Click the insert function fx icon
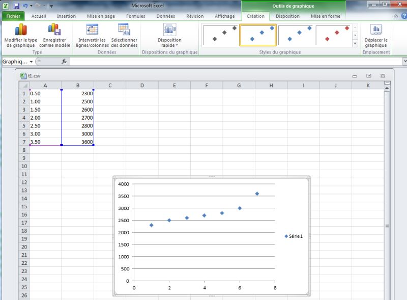This screenshot has height=300, width=407. pos(64,61)
